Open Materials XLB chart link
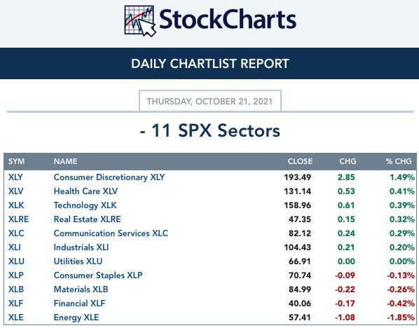Viewport: 419px width, 328px height. tap(81, 289)
